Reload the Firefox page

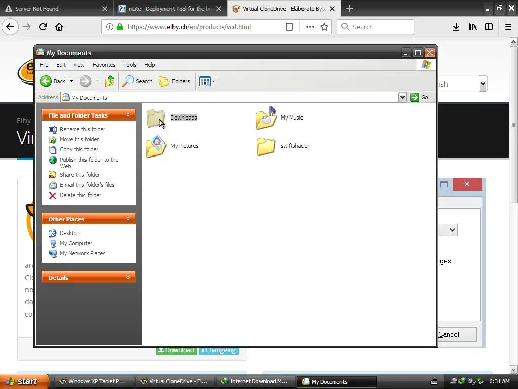click(43, 27)
